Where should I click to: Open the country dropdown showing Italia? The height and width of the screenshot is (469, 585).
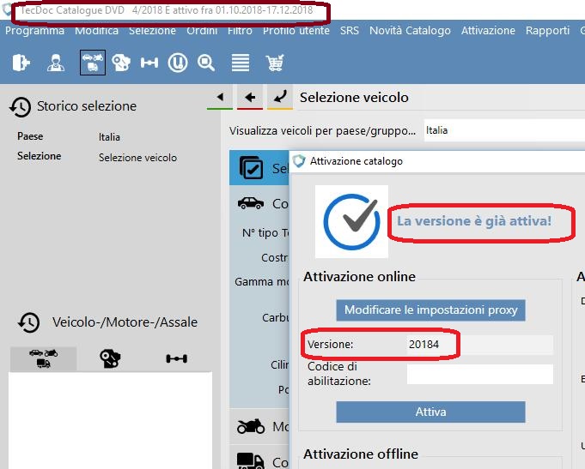[x=504, y=130]
